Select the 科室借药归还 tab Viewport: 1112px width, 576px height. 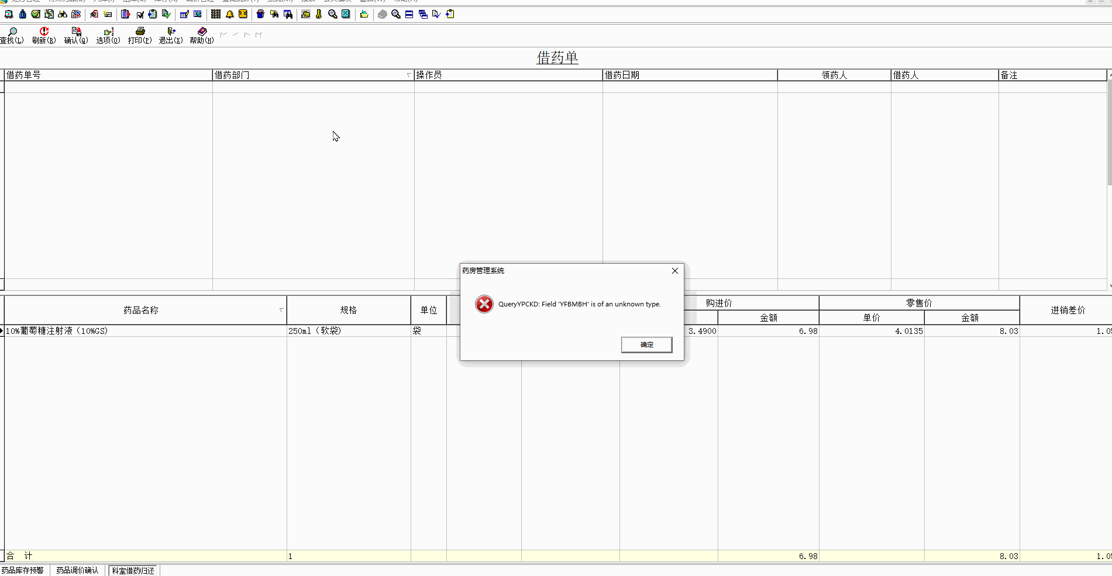pyautogui.click(x=133, y=570)
